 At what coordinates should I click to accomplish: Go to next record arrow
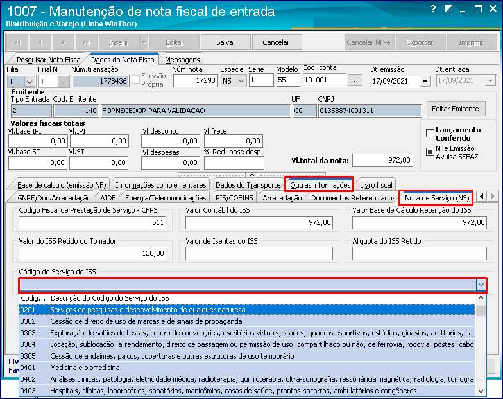(63, 42)
